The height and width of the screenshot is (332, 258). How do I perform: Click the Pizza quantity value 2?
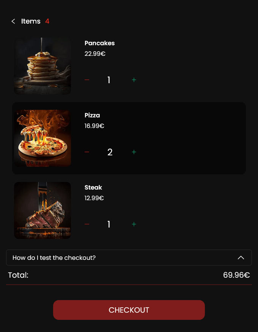click(110, 152)
